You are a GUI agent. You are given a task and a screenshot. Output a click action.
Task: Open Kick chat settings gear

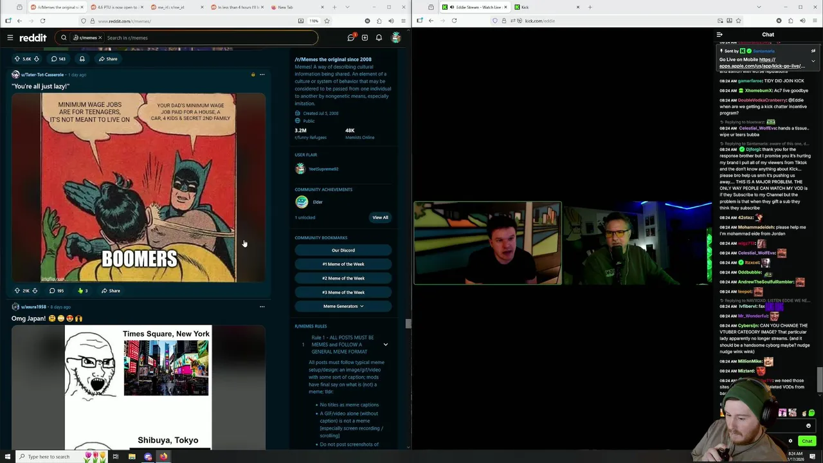[790, 441]
